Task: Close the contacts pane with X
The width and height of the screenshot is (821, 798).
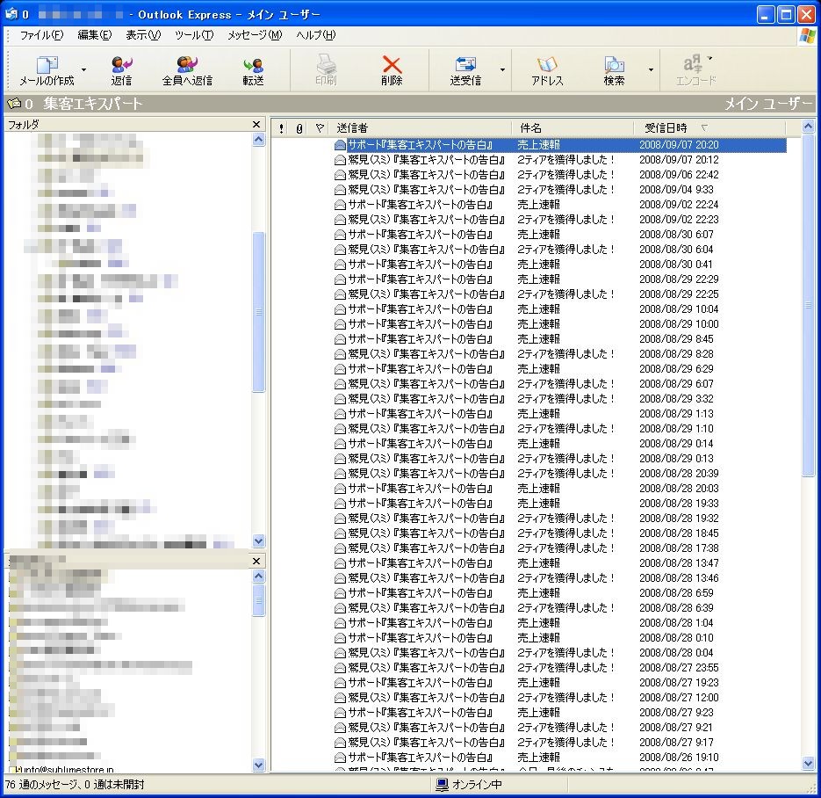Action: pyautogui.click(x=256, y=562)
